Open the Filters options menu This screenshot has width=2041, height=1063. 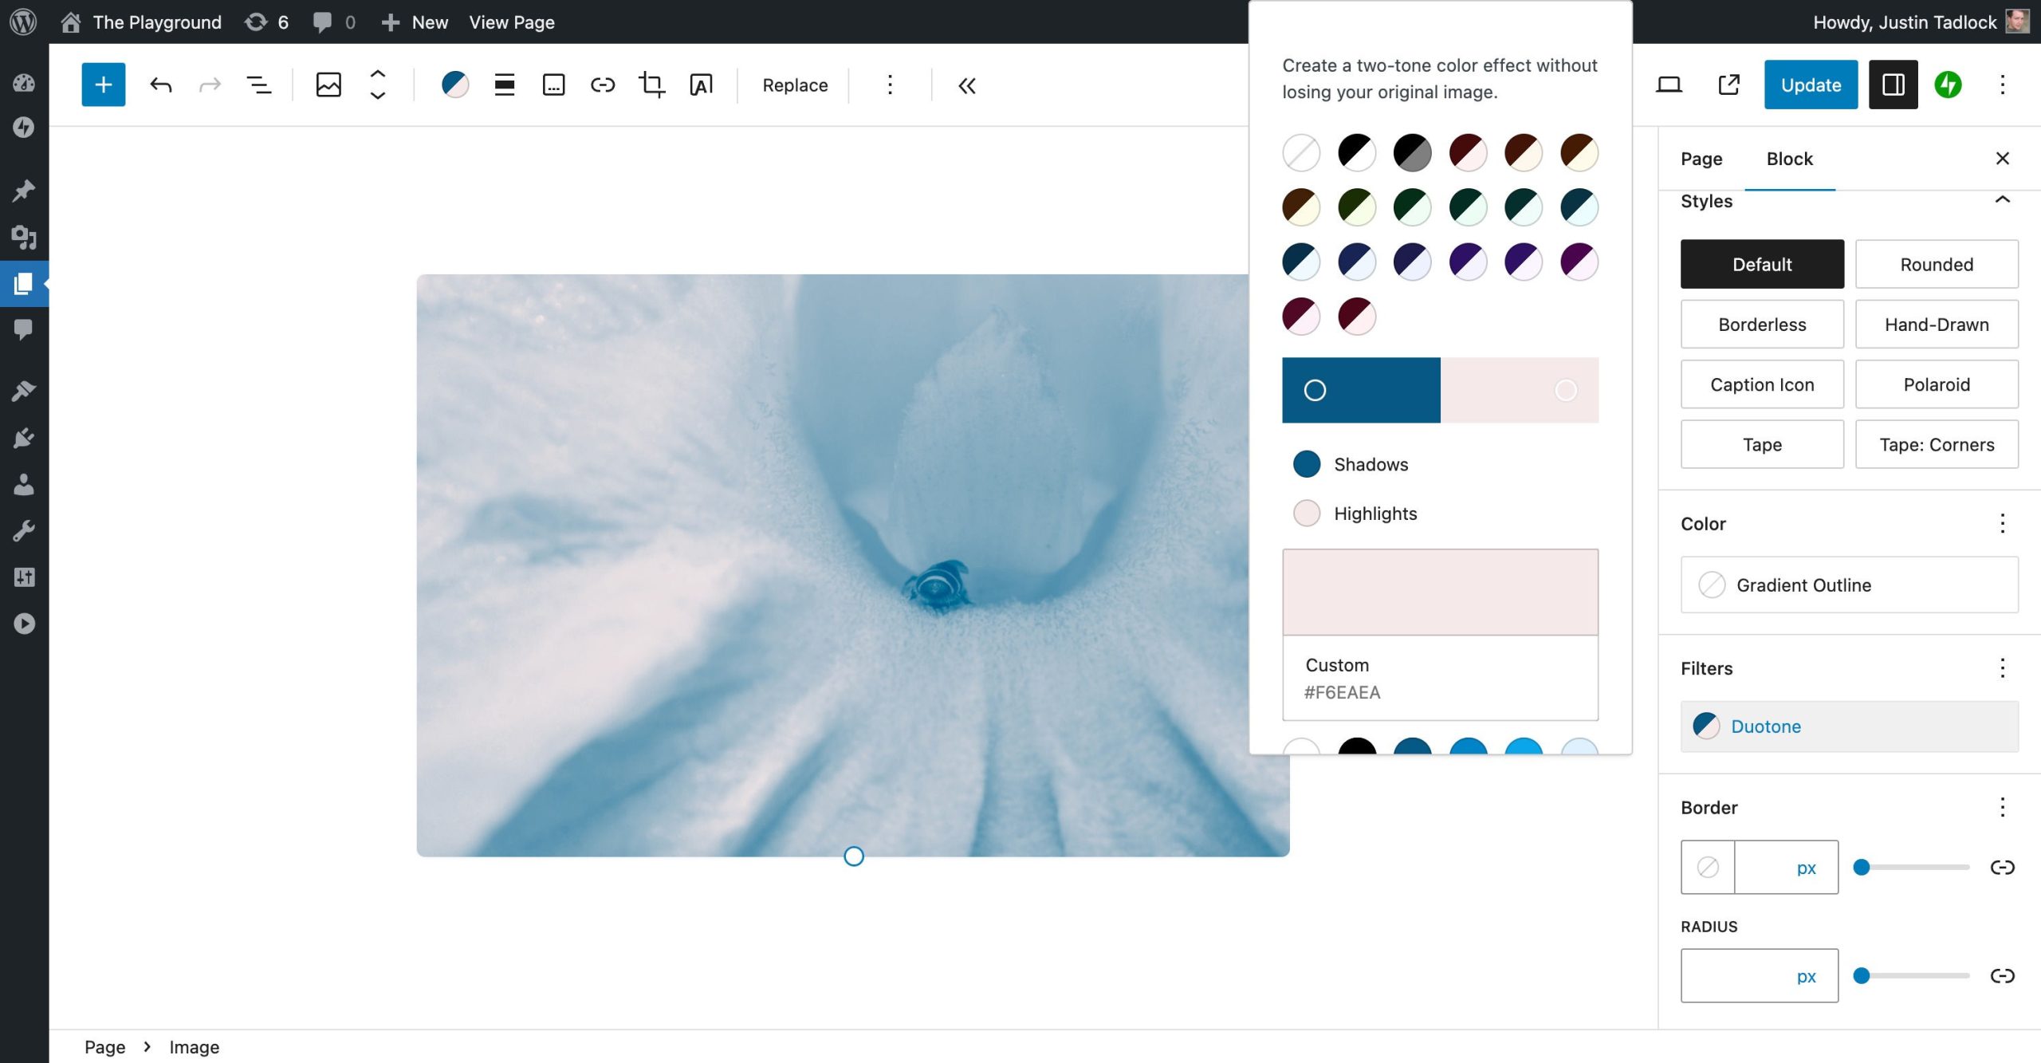[x=2002, y=667]
